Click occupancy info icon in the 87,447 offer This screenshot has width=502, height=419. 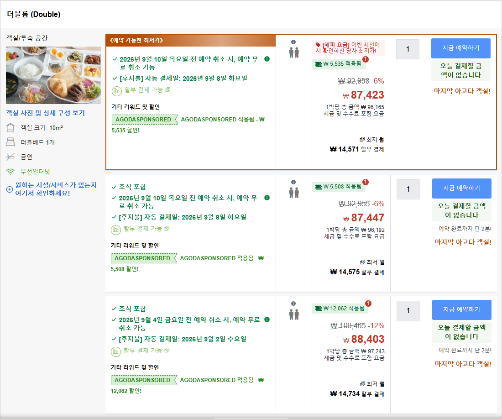pos(293,182)
